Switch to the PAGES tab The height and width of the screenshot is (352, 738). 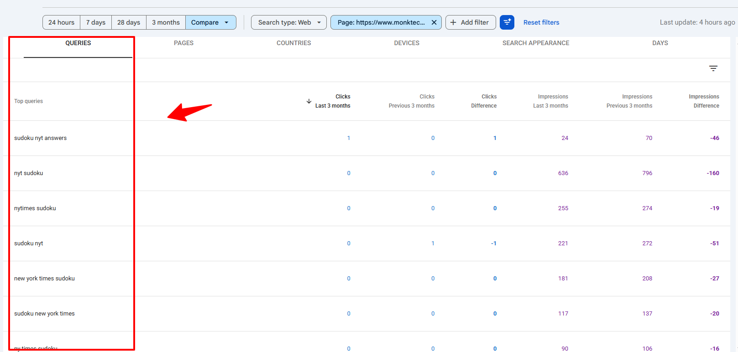point(183,43)
